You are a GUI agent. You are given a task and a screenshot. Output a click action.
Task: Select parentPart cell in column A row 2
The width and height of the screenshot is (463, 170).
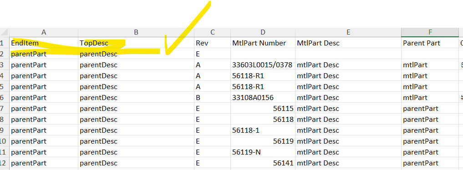point(44,54)
